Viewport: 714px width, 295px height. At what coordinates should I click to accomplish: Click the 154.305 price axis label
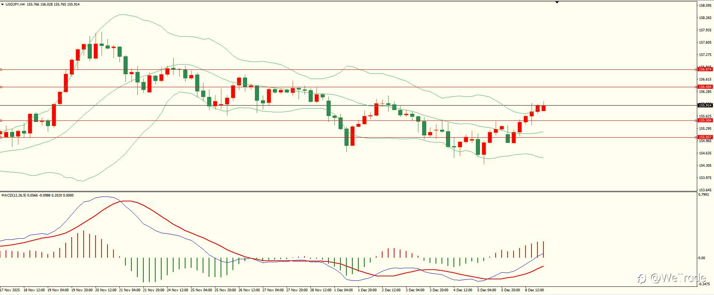705,166
